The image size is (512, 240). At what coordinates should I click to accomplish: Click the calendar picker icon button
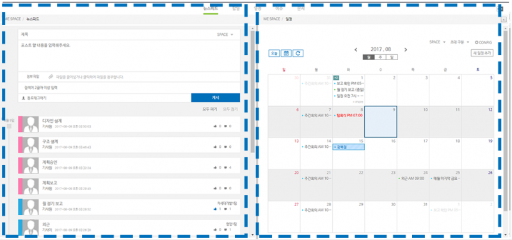(x=286, y=53)
